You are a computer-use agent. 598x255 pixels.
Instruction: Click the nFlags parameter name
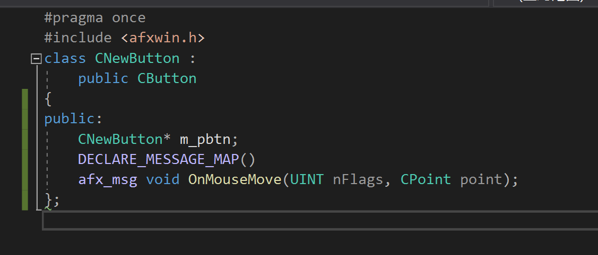pos(358,180)
